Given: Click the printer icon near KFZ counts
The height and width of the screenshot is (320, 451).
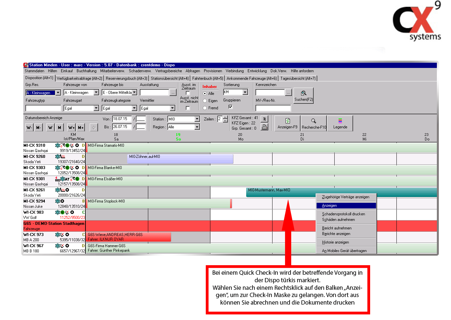Looking at the screenshot, I should click(x=265, y=127).
